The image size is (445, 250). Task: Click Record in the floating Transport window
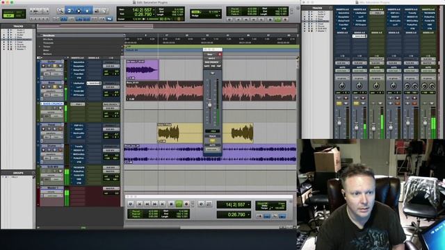pos(186,203)
